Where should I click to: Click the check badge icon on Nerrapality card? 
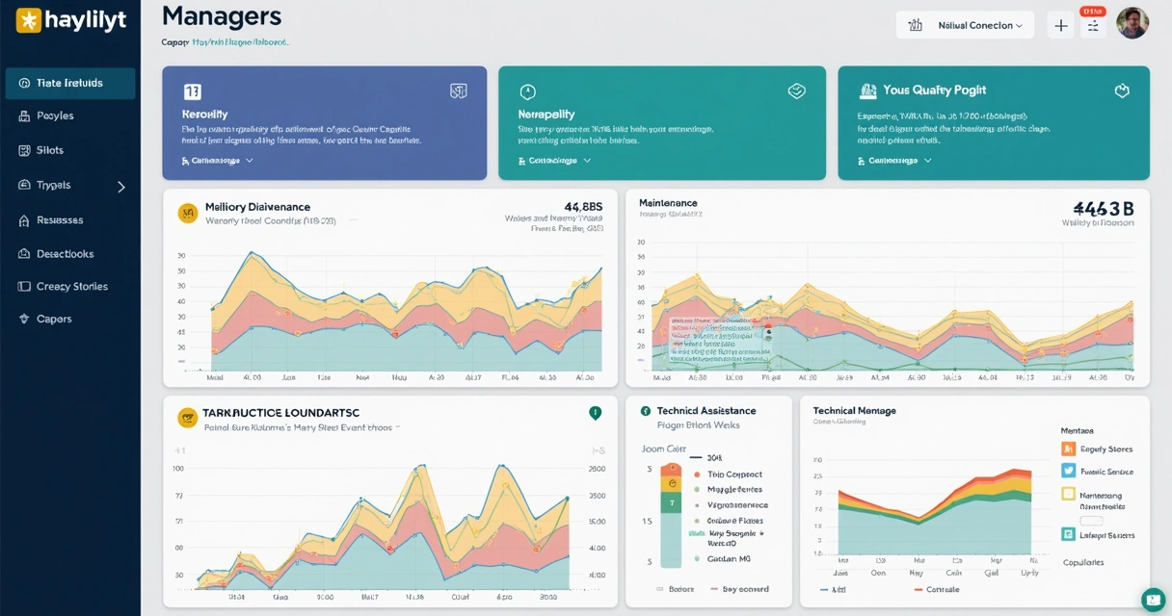(x=796, y=91)
